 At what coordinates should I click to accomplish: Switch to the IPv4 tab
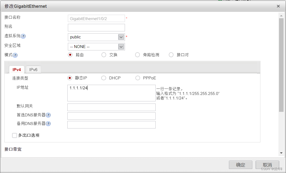tap(17, 69)
